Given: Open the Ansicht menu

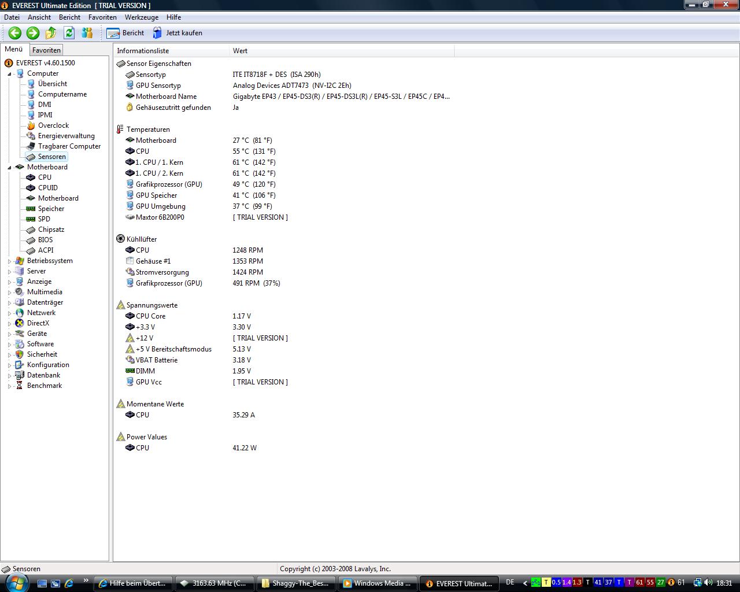Looking at the screenshot, I should (39, 17).
